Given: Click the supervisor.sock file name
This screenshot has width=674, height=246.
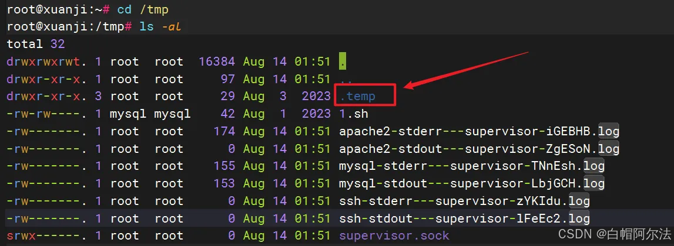Looking at the screenshot, I should click(394, 235).
